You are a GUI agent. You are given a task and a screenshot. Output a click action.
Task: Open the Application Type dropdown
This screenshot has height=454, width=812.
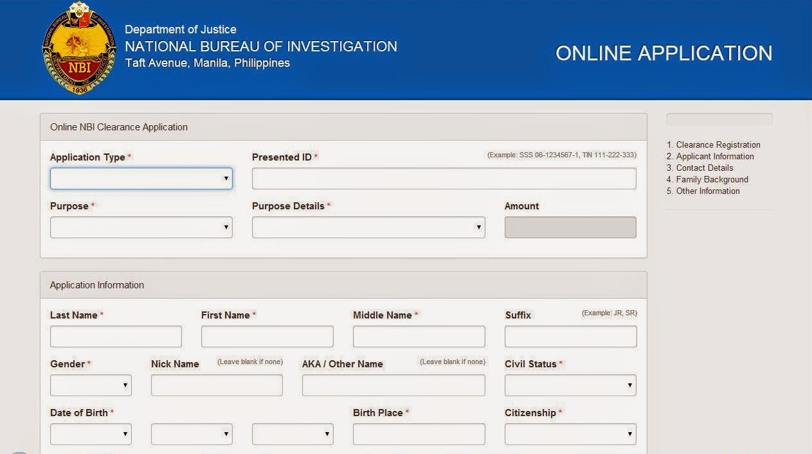141,179
